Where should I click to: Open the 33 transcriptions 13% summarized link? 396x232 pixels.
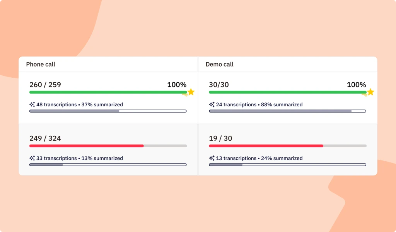point(80,158)
